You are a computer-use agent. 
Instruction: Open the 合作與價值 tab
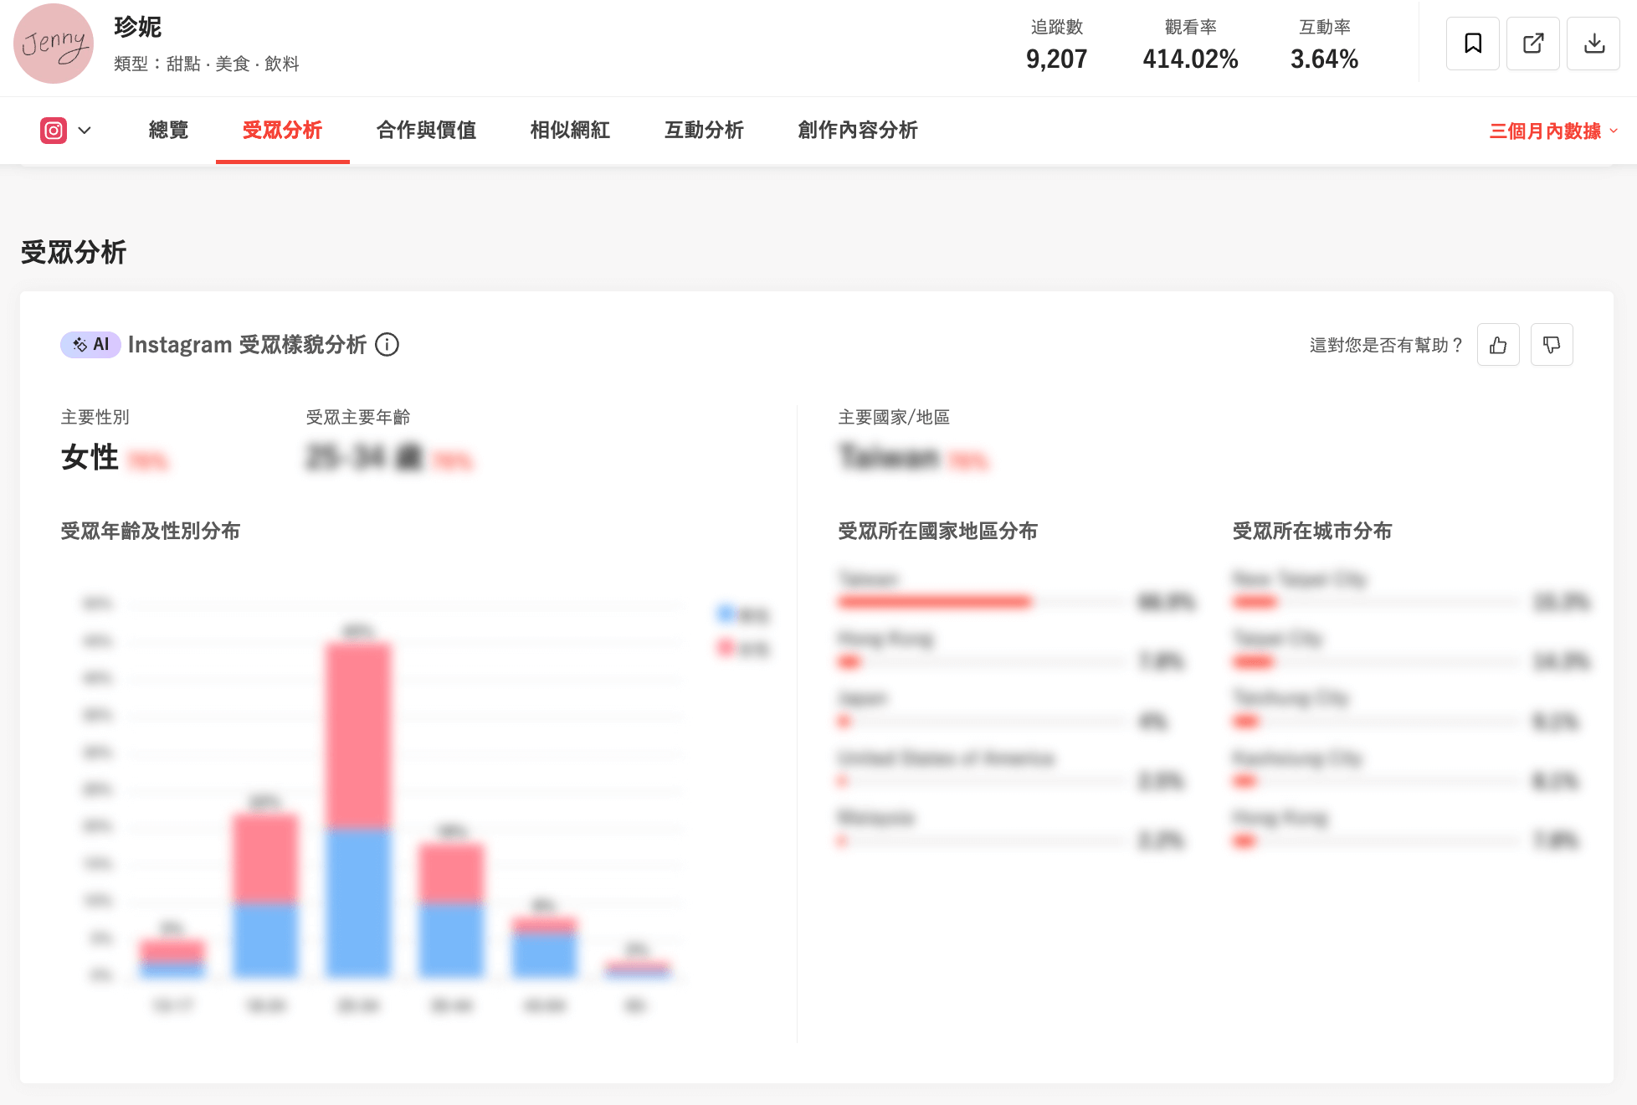click(x=426, y=130)
